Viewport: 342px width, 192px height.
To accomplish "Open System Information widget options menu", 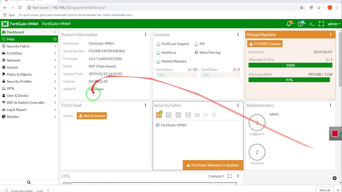I will (145, 35).
